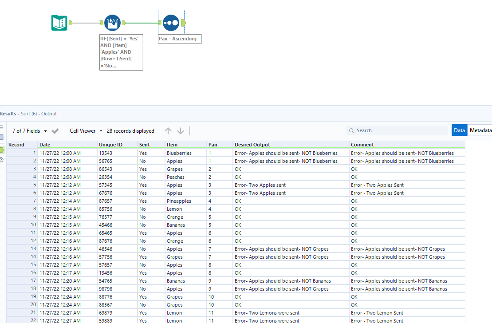Toggle to the Metadata view
This screenshot has width=492, height=323.
482,130
